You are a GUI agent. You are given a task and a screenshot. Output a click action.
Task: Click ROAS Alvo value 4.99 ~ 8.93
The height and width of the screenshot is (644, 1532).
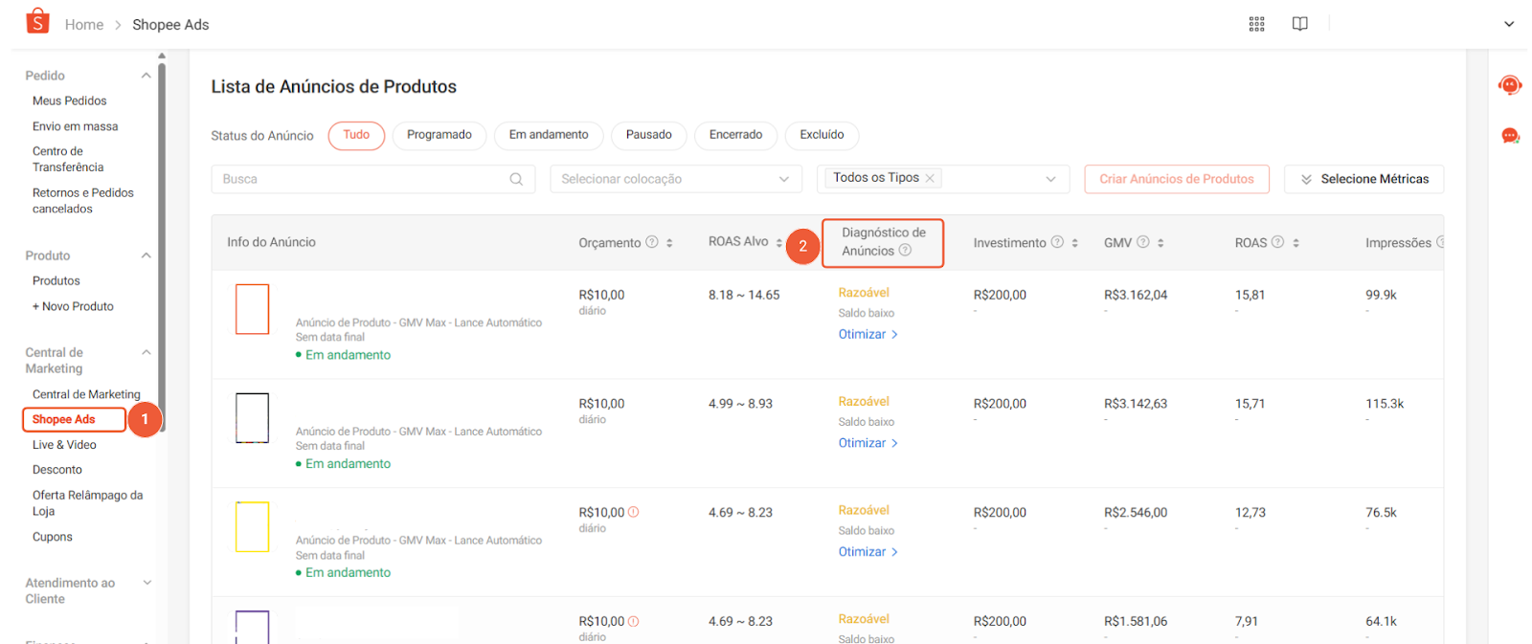click(x=740, y=404)
